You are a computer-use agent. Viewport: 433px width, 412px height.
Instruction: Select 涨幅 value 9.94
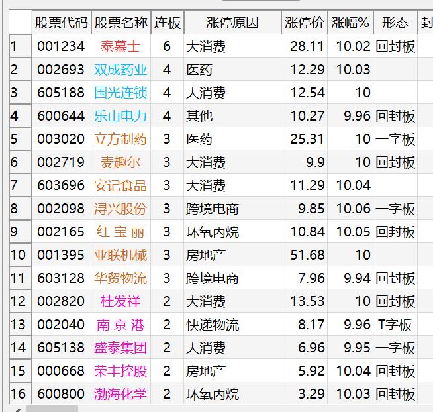pos(357,278)
